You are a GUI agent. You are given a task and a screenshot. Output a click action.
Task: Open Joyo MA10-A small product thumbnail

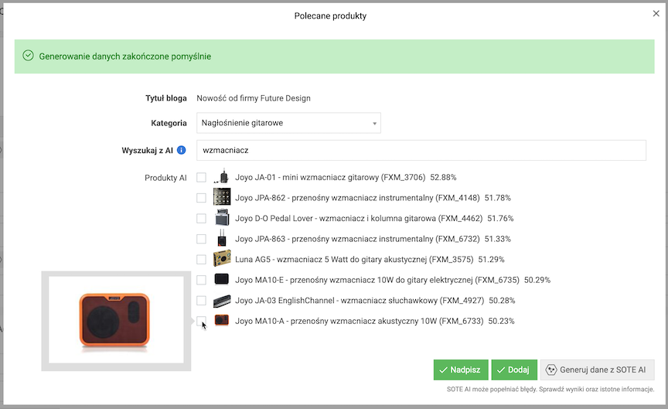(222, 320)
